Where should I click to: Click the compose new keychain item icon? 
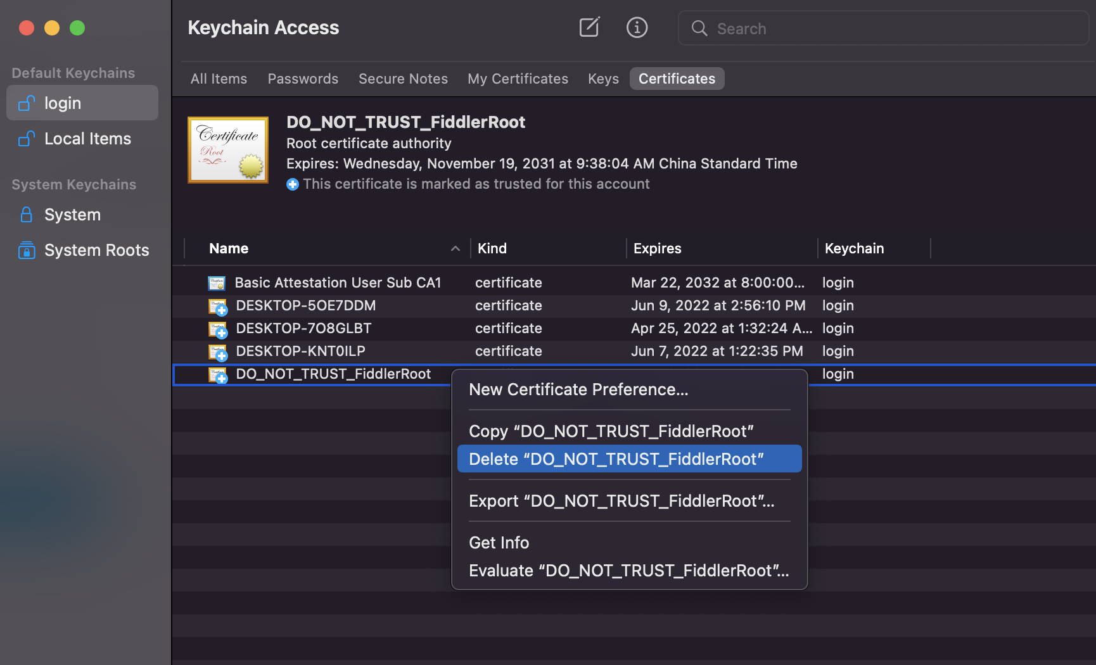[x=589, y=27]
